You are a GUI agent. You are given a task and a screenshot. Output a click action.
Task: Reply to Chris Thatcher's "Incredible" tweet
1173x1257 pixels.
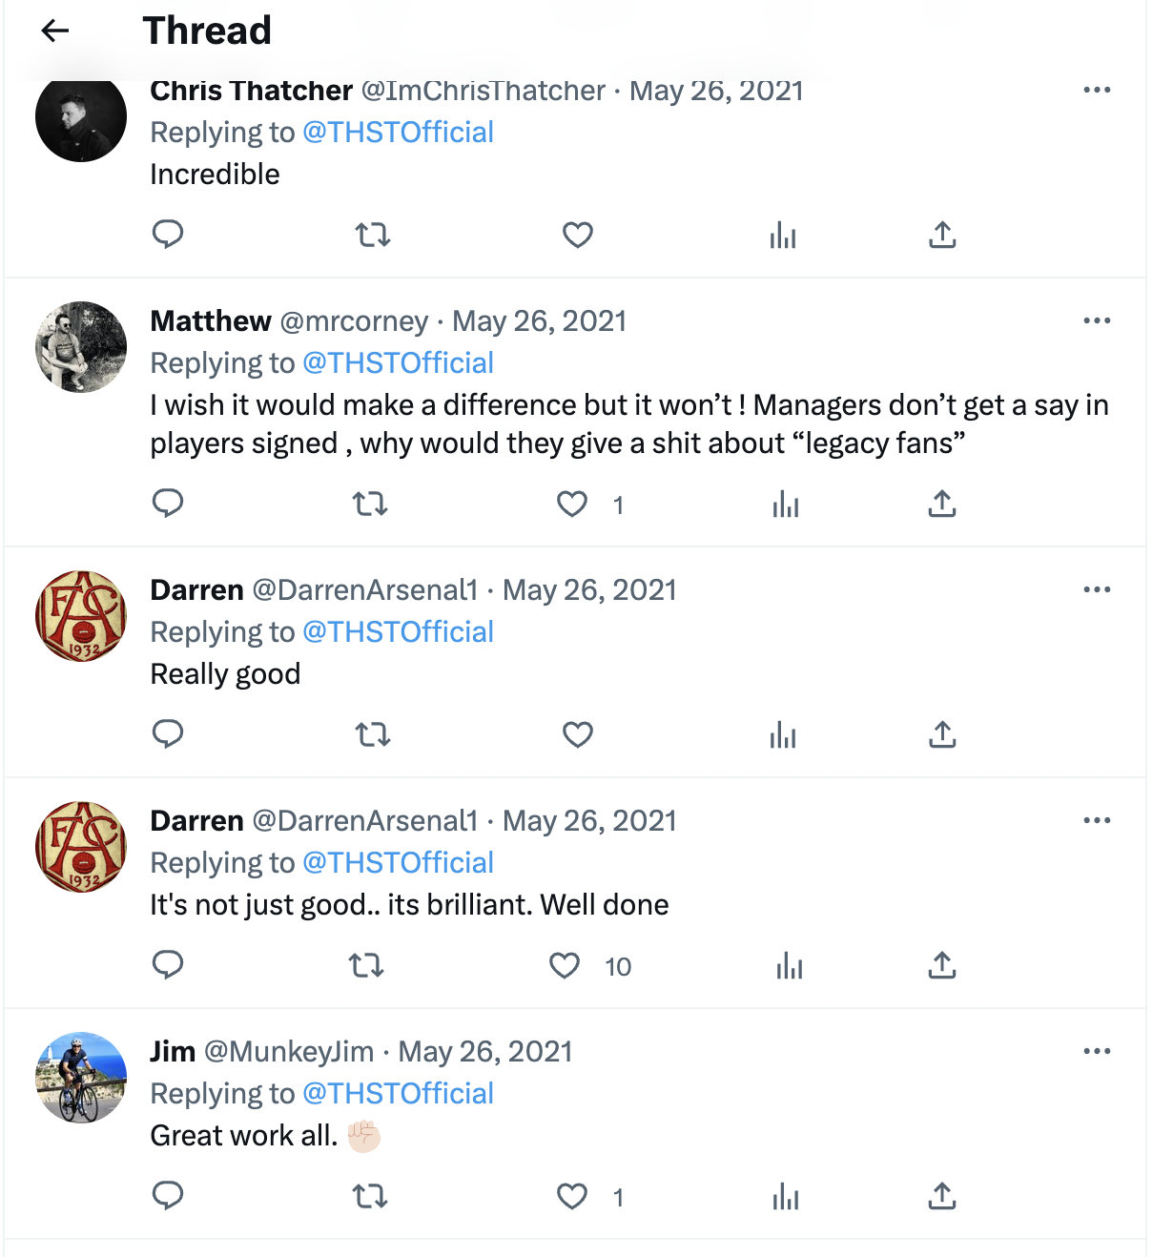168,235
